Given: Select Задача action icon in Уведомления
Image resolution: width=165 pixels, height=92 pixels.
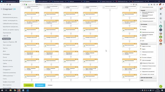Looking at the screenshot, I should click(x=141, y=49).
